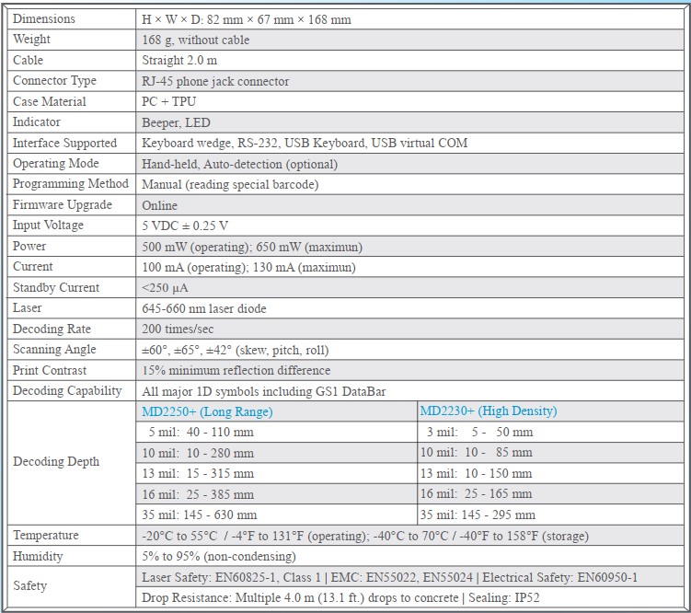Image resolution: width=691 pixels, height=613 pixels.
Task: Click the 'MD2230+ (High Density)' heading
Action: 489,411
